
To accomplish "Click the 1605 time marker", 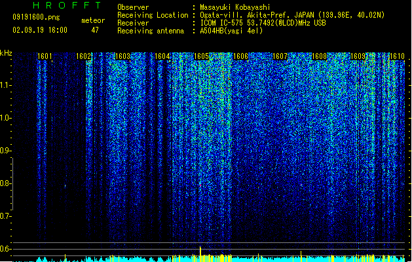I will click(x=201, y=56).
